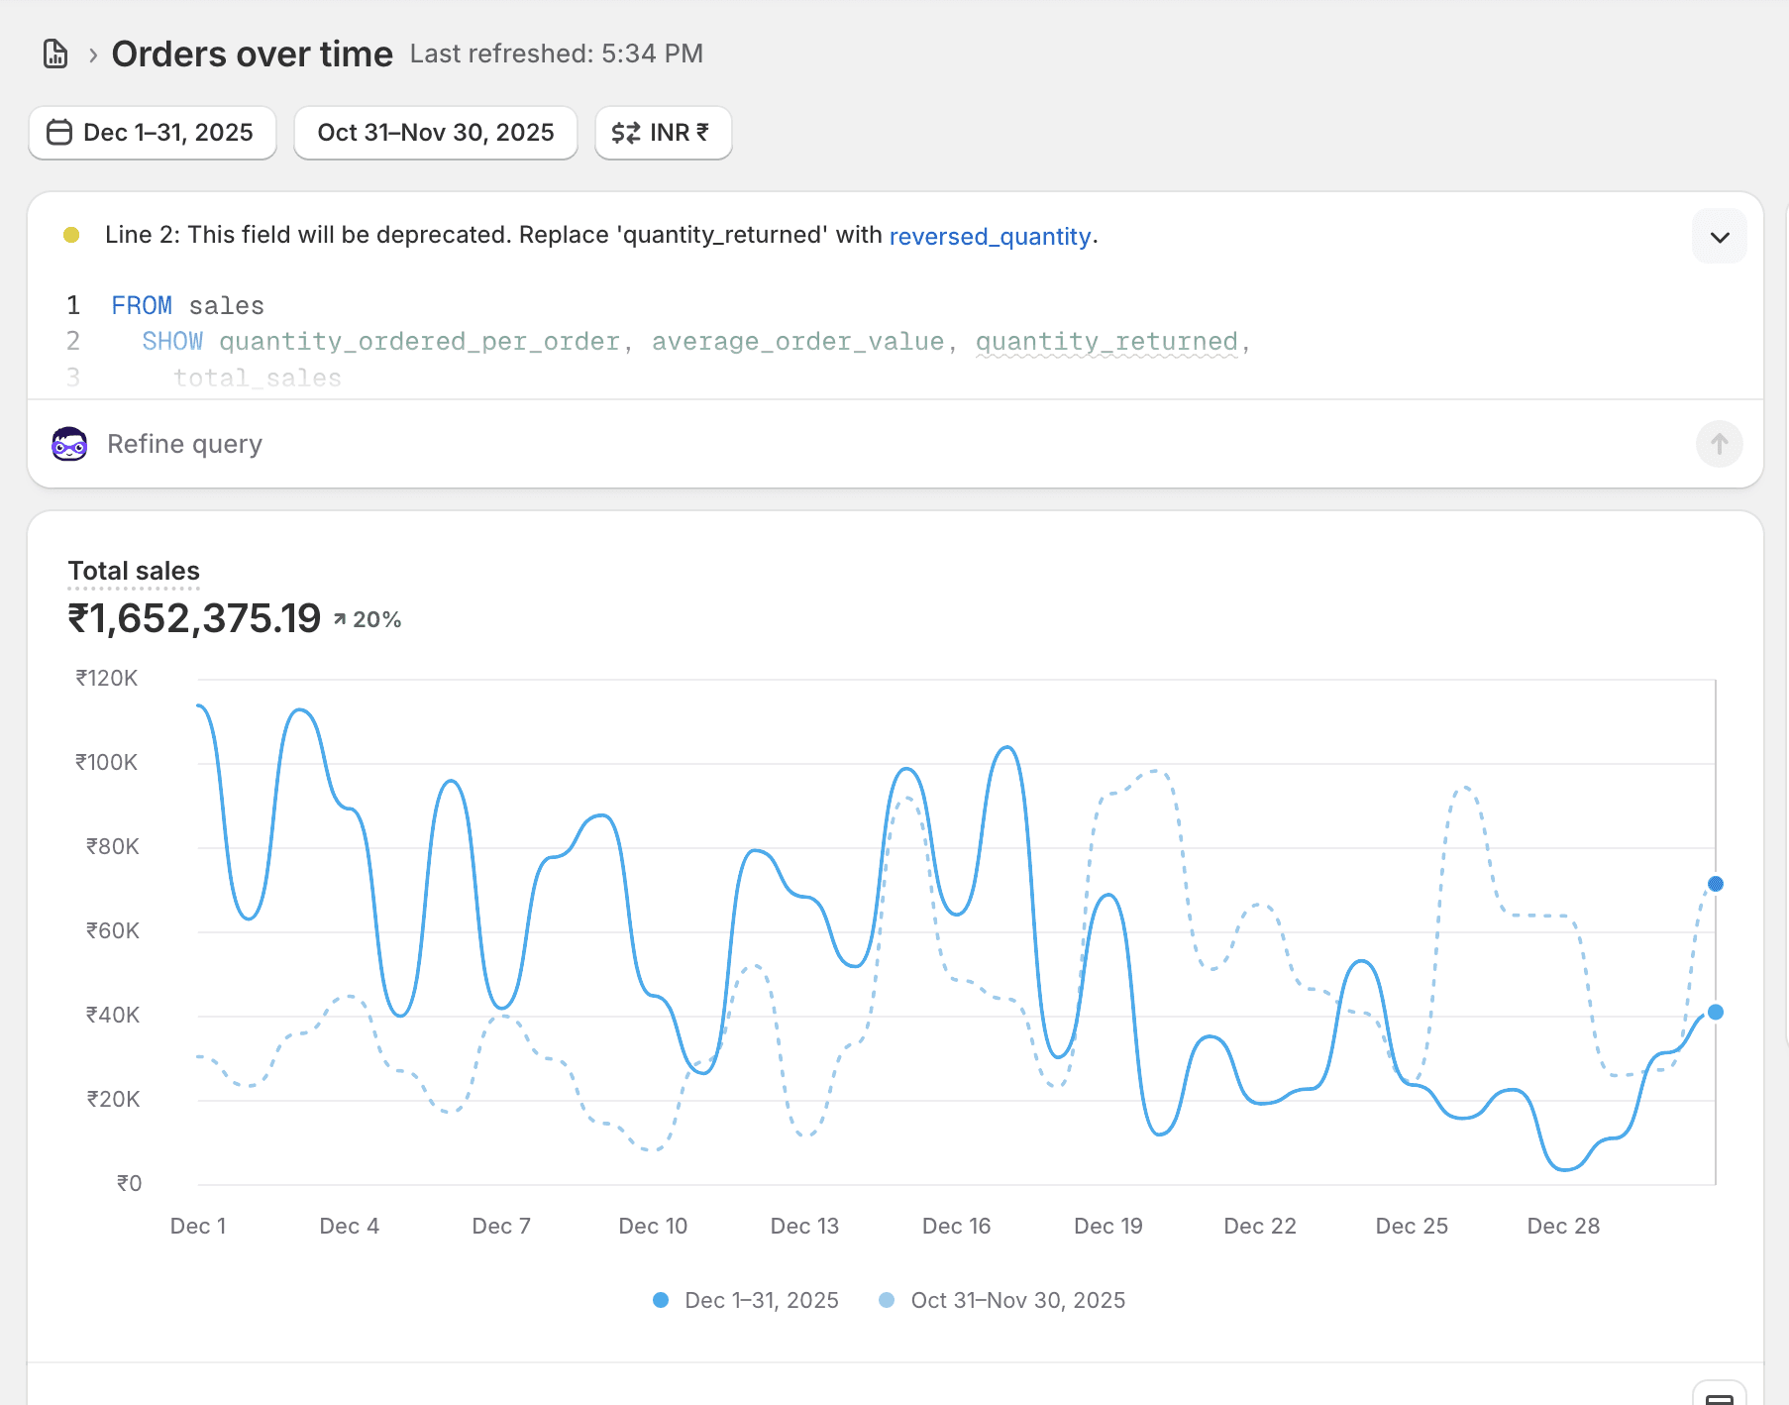1789x1405 pixels.
Task: Open the reports breadcrumb icon
Action: coord(55,54)
